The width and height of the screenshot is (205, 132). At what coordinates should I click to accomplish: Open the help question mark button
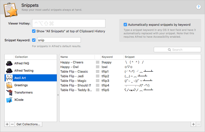pyautogui.click(x=198, y=7)
